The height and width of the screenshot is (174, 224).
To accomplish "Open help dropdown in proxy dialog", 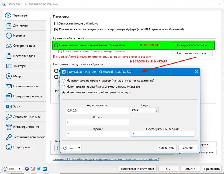I will [72, 148].
